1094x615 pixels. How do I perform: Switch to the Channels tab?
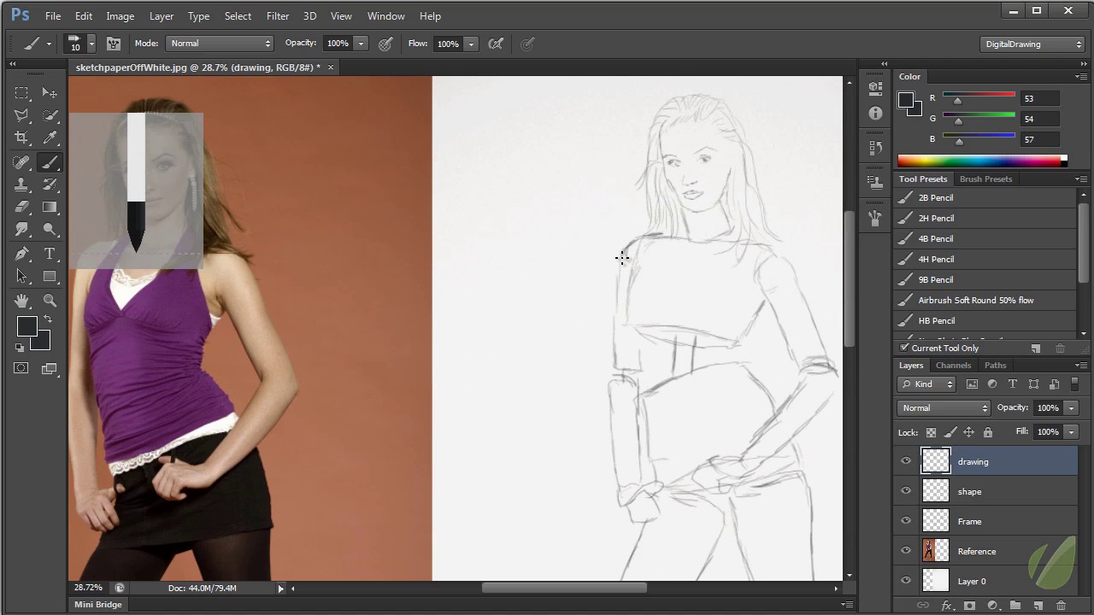point(952,366)
